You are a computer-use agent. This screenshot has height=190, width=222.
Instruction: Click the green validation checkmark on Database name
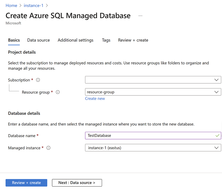(x=217, y=136)
